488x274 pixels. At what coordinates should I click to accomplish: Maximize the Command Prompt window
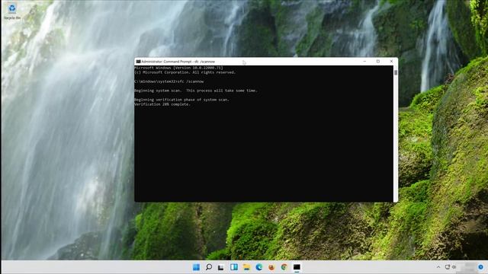click(378, 62)
